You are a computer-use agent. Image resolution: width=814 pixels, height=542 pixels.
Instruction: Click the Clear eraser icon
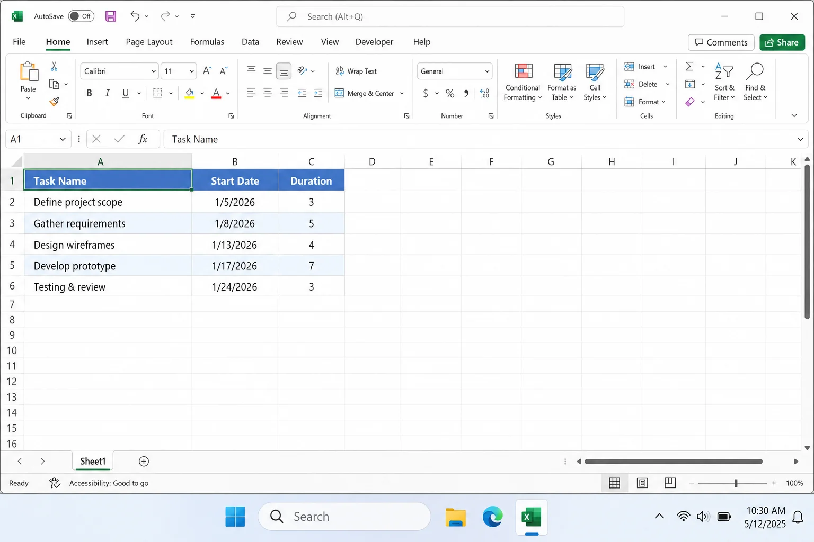690,102
